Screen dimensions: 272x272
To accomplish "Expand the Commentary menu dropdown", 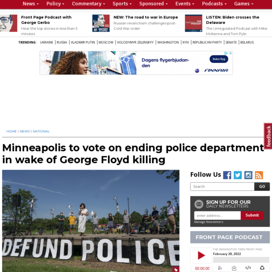I will point(88,4).
